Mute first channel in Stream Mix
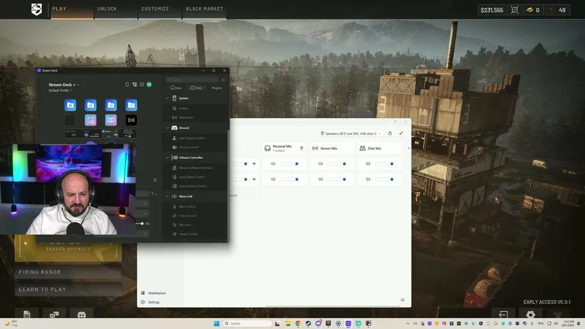The image size is (585, 329). pos(320,164)
